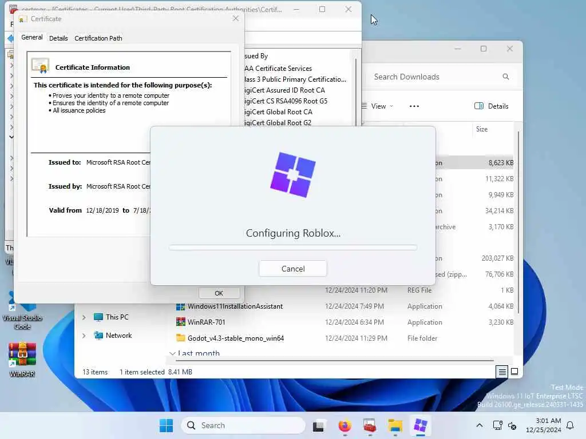
Task: Click the certificate information icon
Action: click(41, 66)
